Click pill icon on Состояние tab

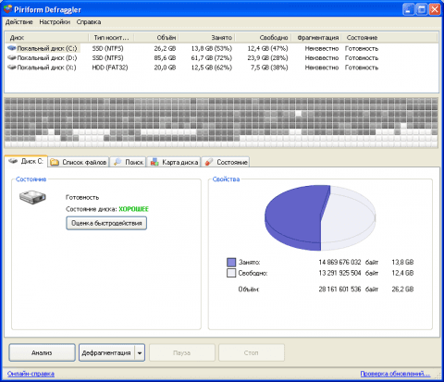209,162
